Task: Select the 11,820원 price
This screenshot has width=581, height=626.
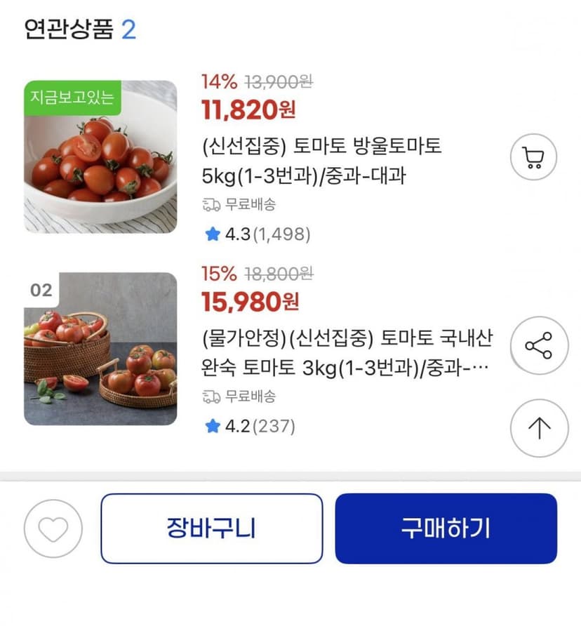Action: [x=248, y=109]
